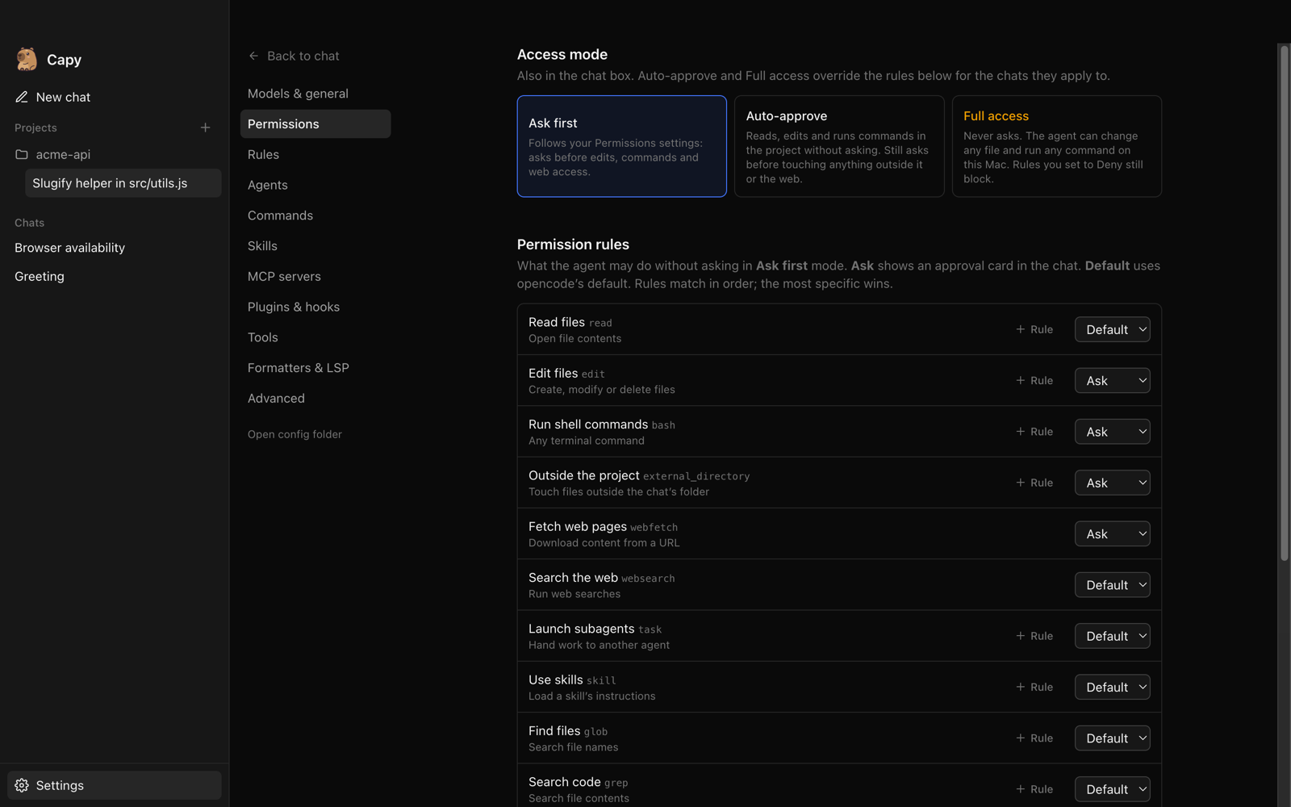Click the New chat pencil icon
This screenshot has width=1291, height=807.
(22, 97)
